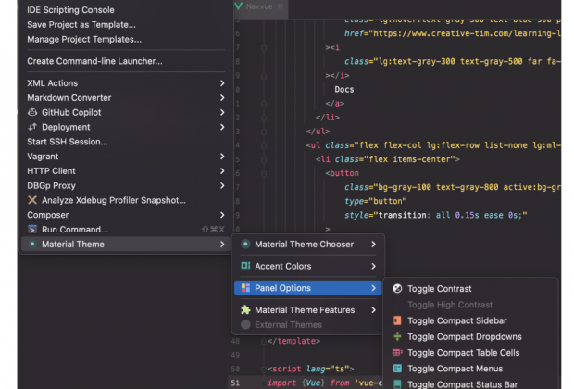This screenshot has height=389, width=574.
Task: Click the Material Theme dot icon
Action: click(x=32, y=244)
